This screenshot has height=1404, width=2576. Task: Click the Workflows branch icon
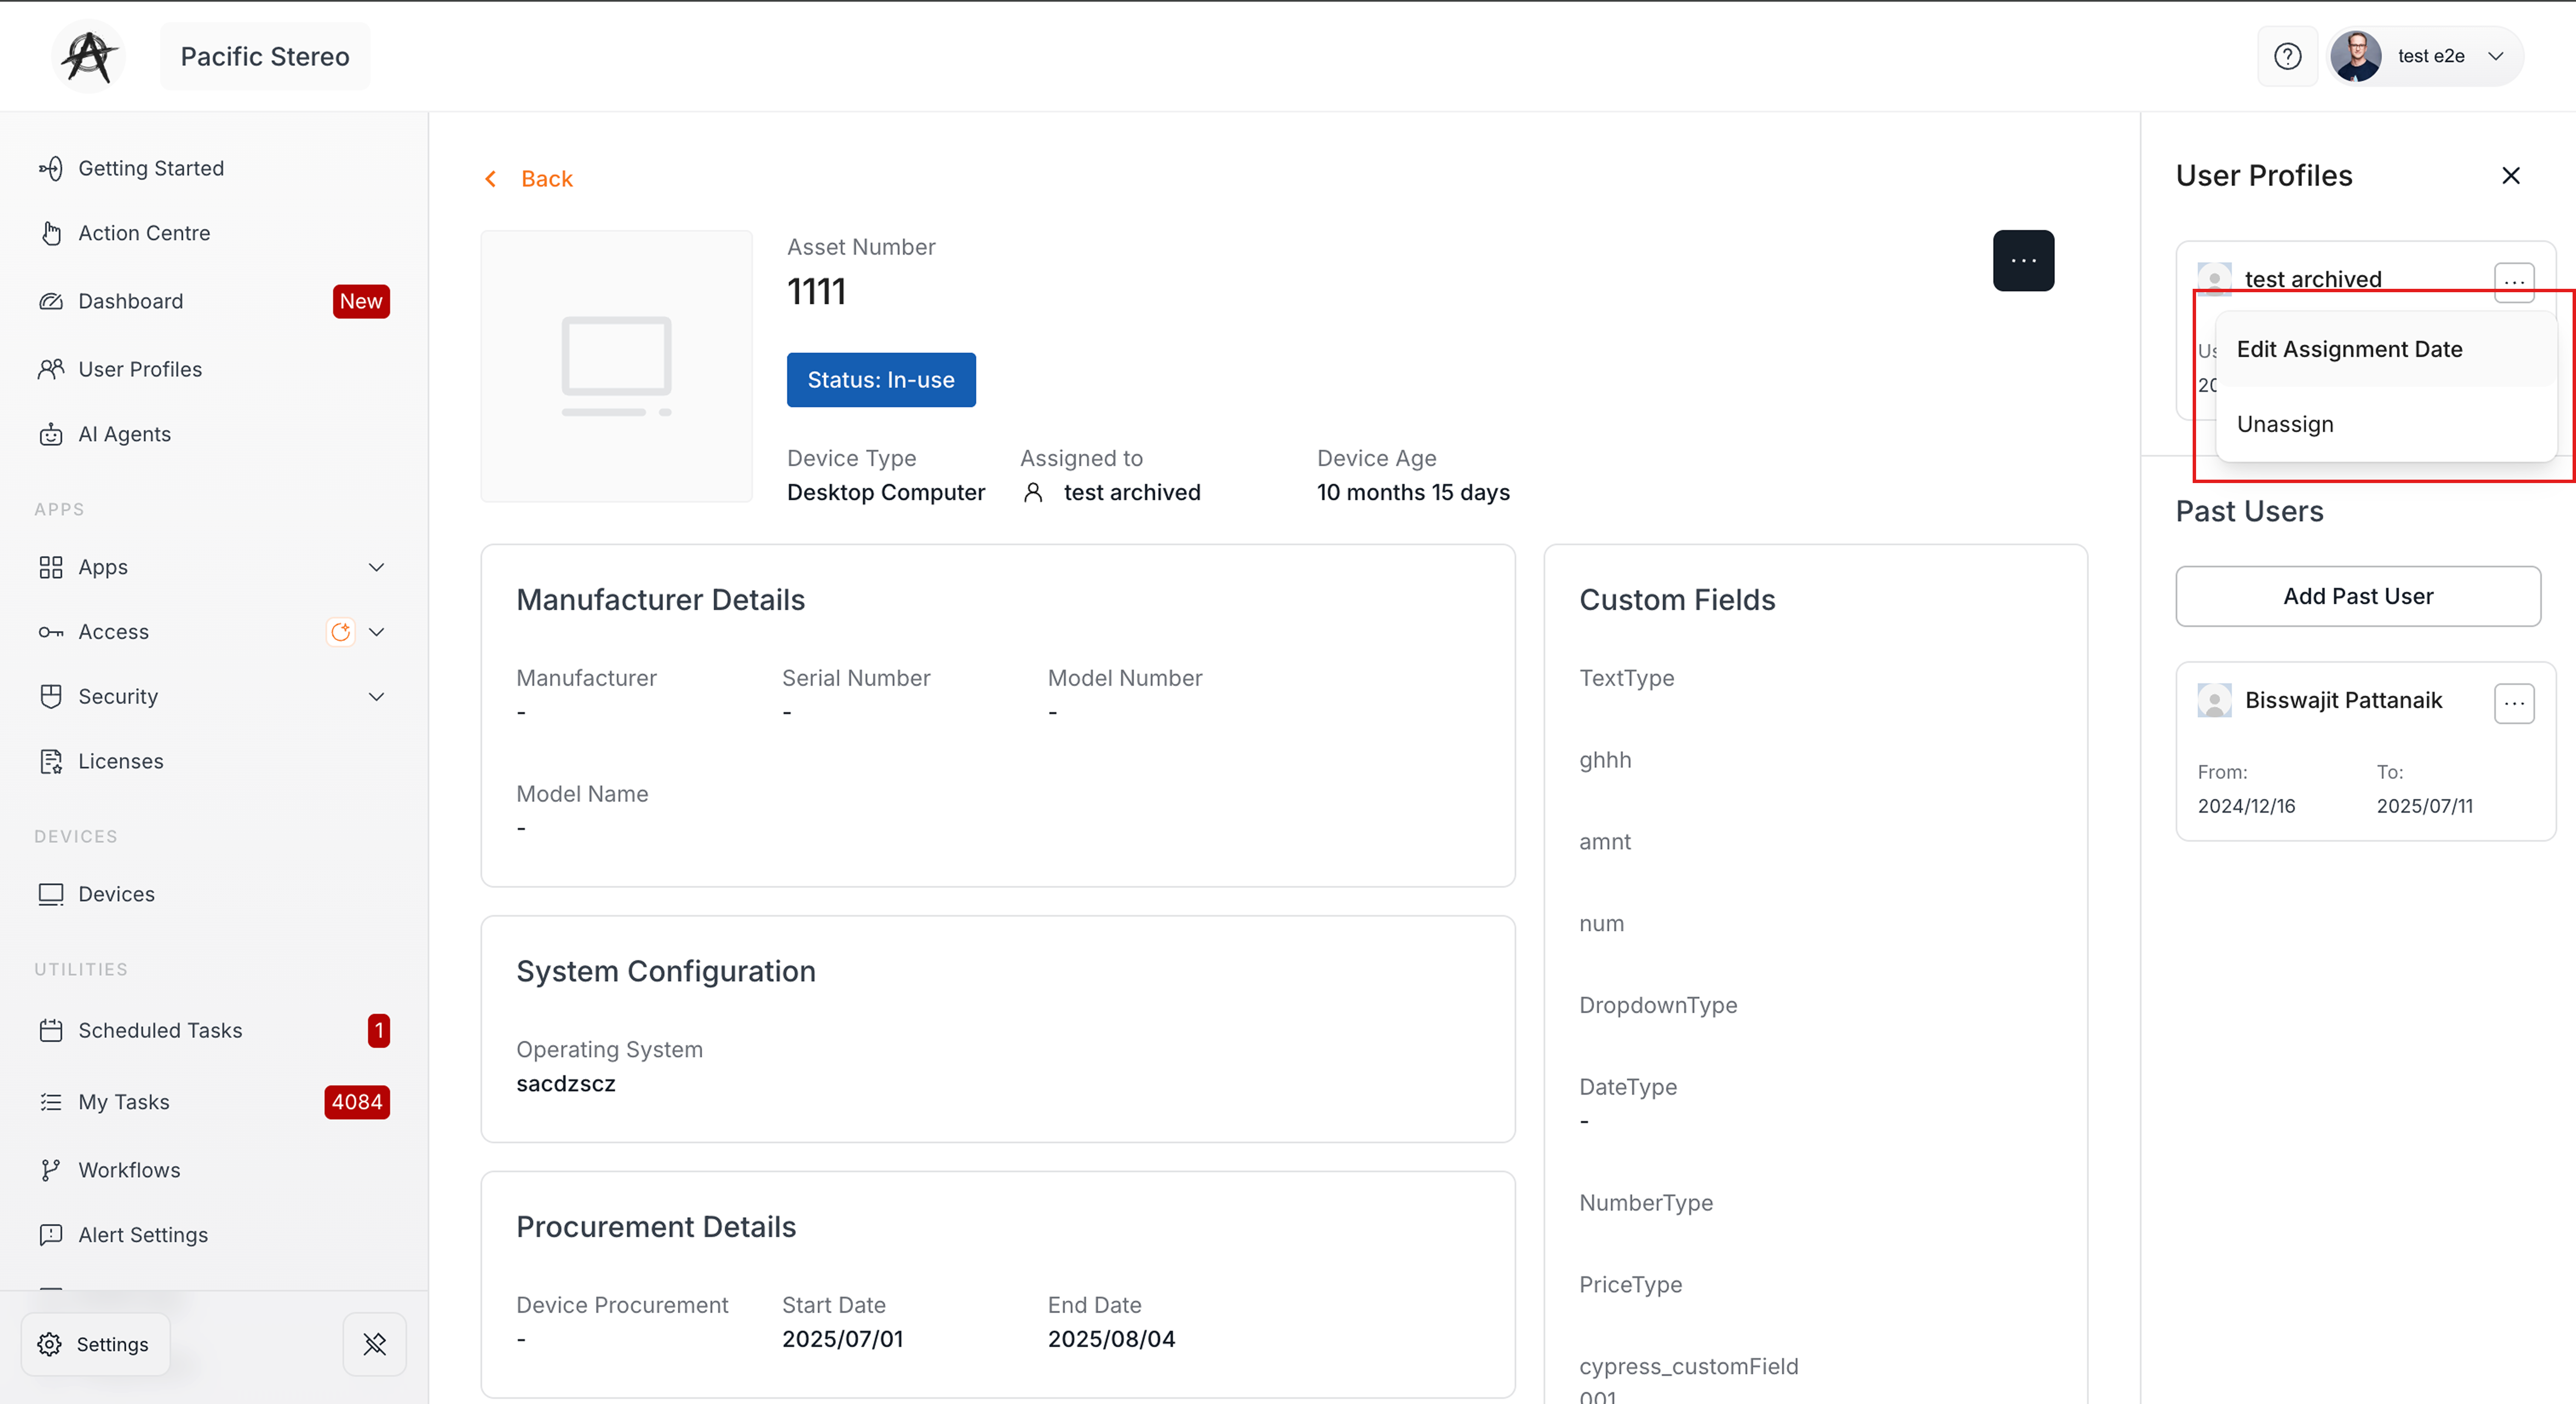pos(51,1170)
